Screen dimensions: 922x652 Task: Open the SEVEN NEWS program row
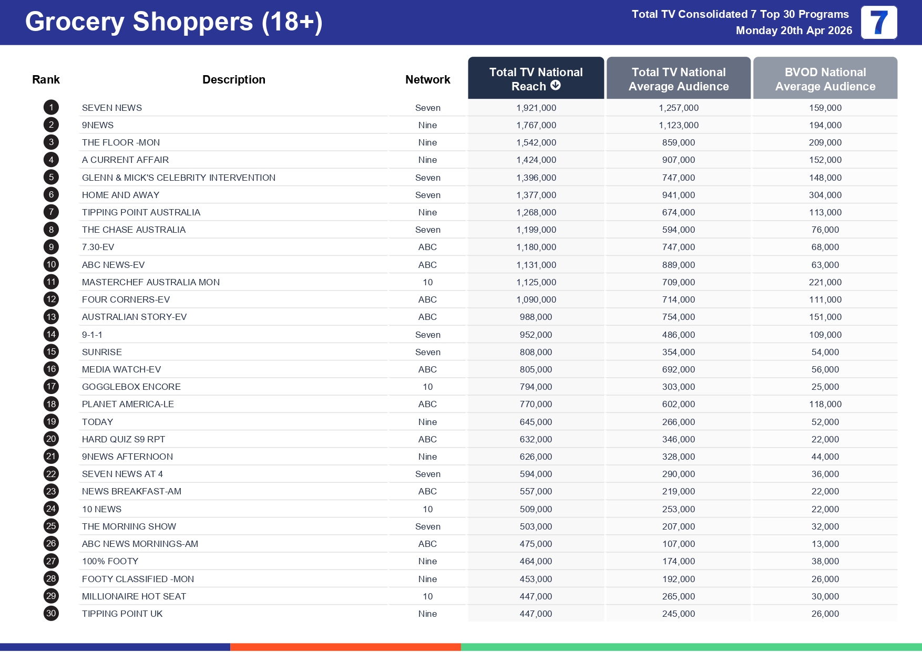112,108
